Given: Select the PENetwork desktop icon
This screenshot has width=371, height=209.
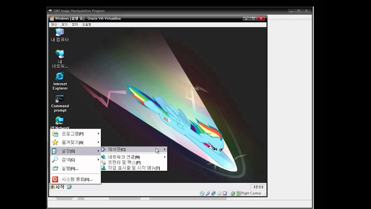Looking at the screenshot, I should coord(60,123).
